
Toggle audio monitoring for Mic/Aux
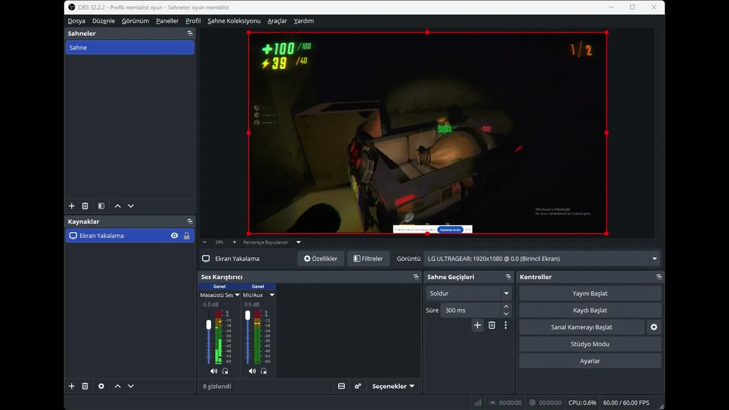264,371
